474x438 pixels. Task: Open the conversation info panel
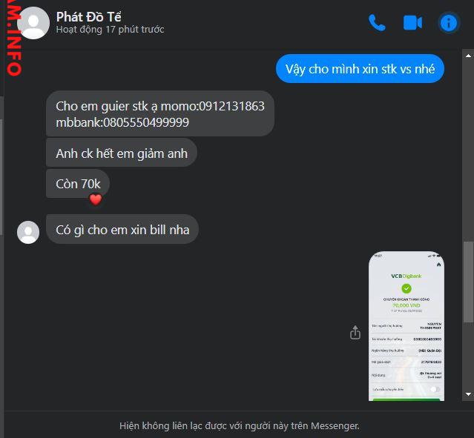449,23
